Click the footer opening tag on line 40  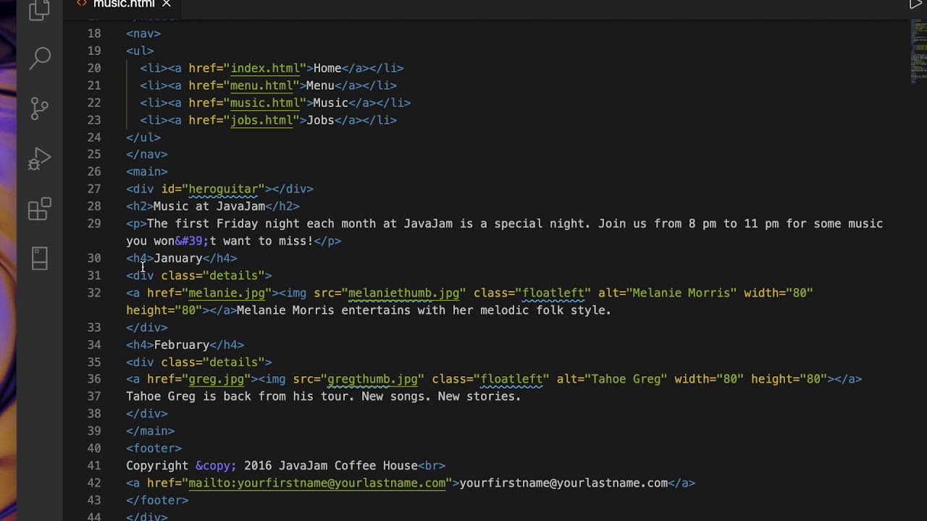pyautogui.click(x=154, y=449)
